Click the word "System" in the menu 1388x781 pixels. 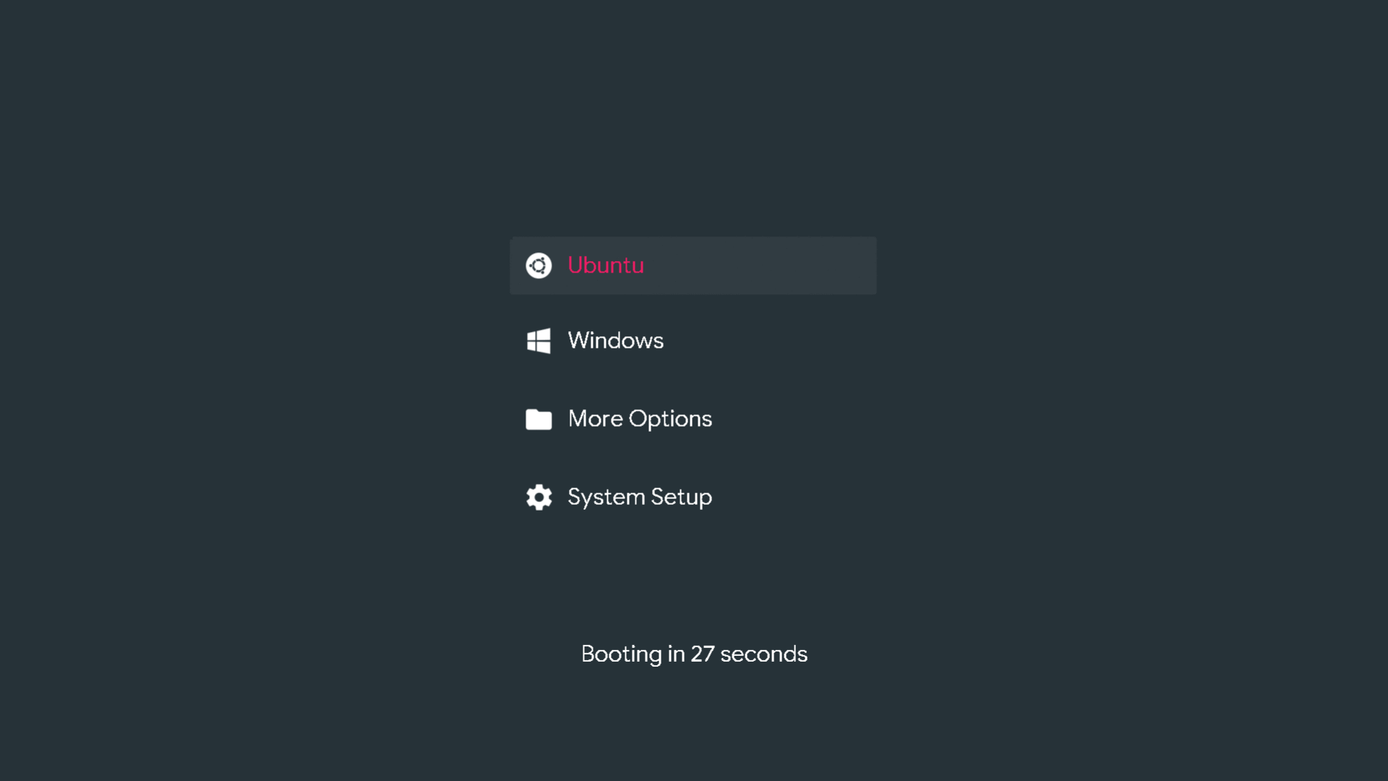(x=606, y=497)
